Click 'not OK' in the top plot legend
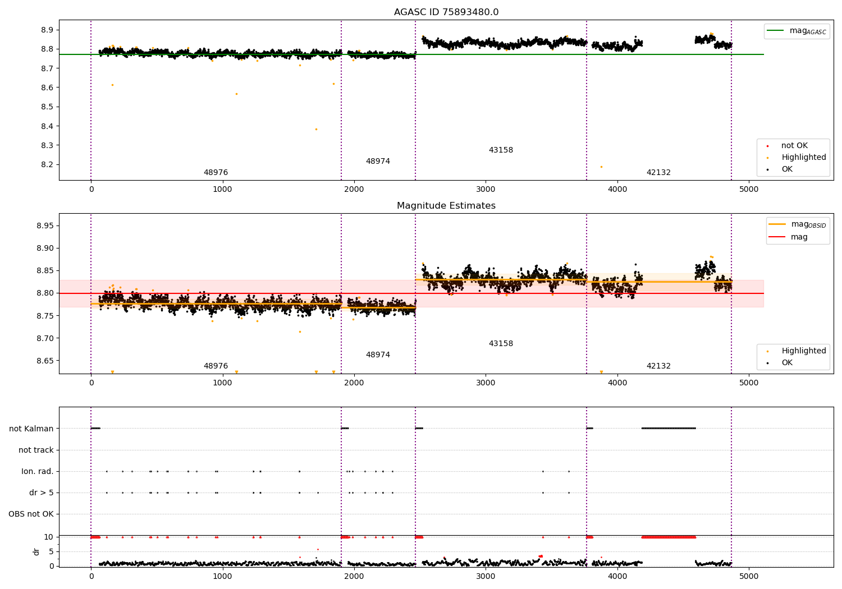This screenshot has width=842, height=589. pos(794,146)
